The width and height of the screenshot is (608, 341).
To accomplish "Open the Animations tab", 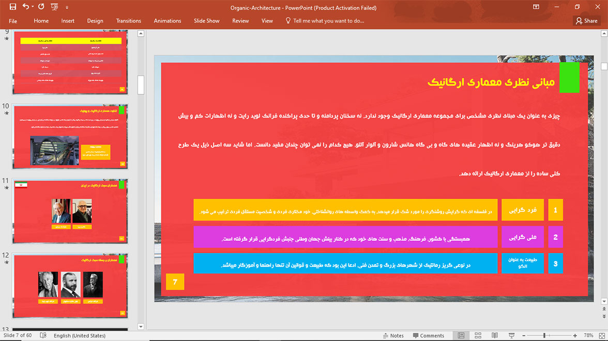I will click(168, 21).
